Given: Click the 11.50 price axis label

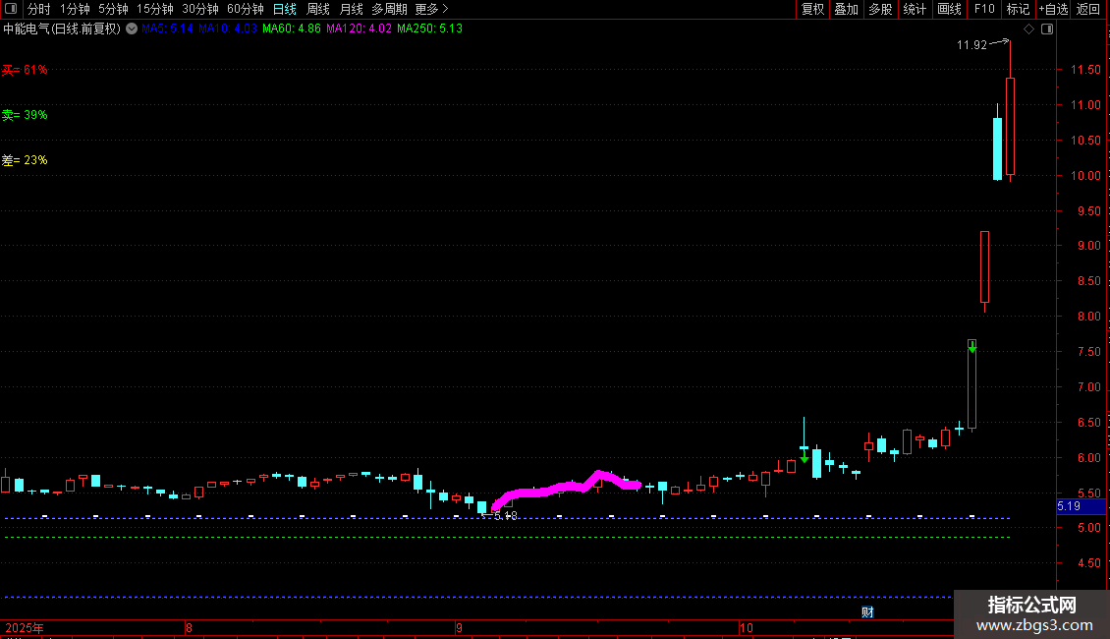Looking at the screenshot, I should (x=1085, y=70).
